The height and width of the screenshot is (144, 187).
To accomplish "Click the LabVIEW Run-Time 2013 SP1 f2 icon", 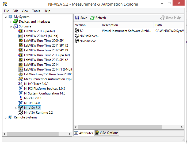I will (21, 60).
